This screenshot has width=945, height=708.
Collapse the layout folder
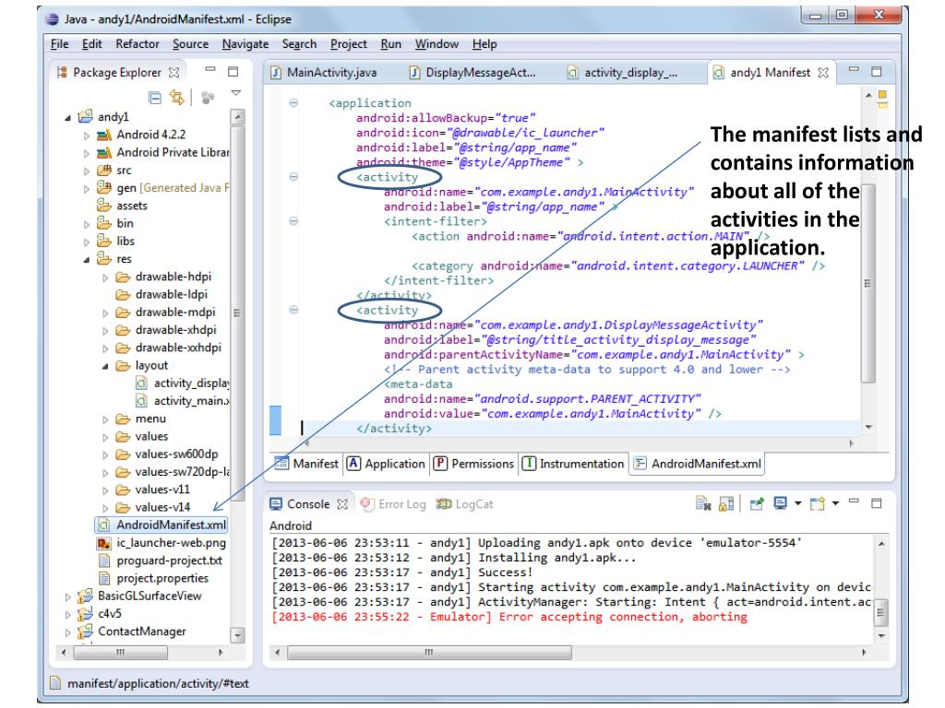[x=105, y=367]
